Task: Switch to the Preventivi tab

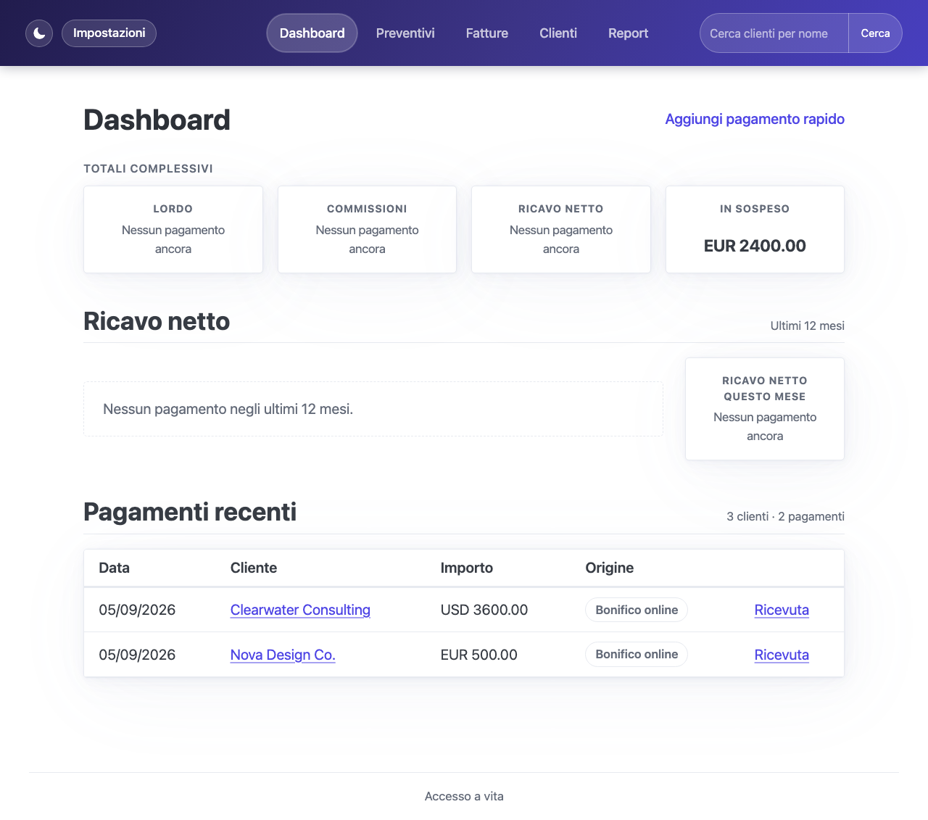Action: pos(405,33)
